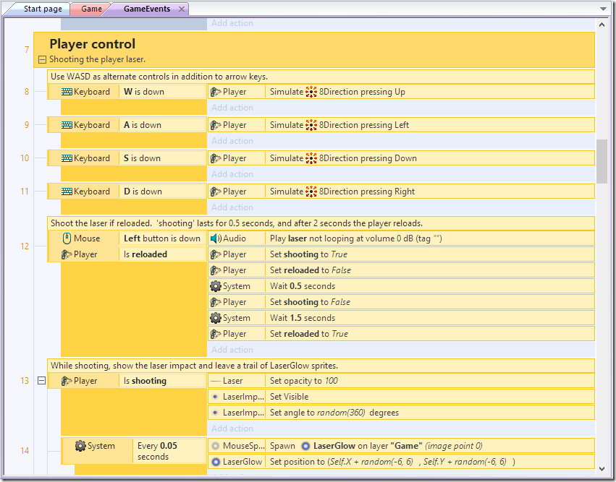The image size is (616, 482).
Task: Click Add action under event 12
Action: 232,350
